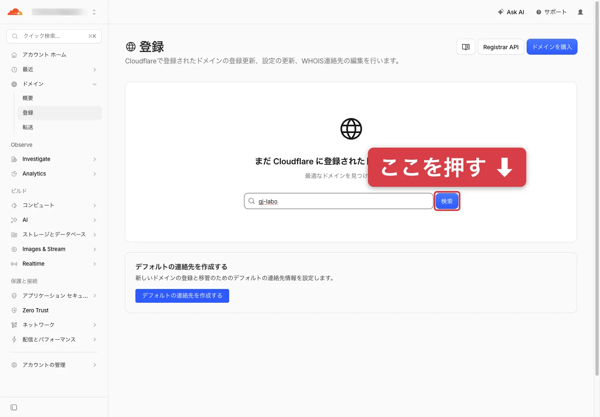Click ドメインを購入 button
This screenshot has width=600, height=417.
tap(552, 47)
